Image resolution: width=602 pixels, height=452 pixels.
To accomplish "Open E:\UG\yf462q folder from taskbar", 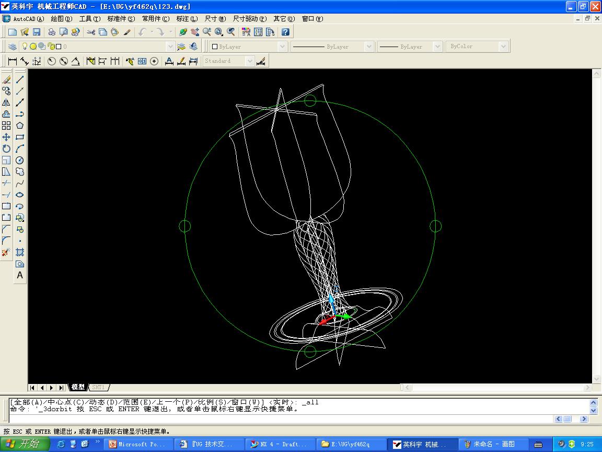I will click(351, 444).
